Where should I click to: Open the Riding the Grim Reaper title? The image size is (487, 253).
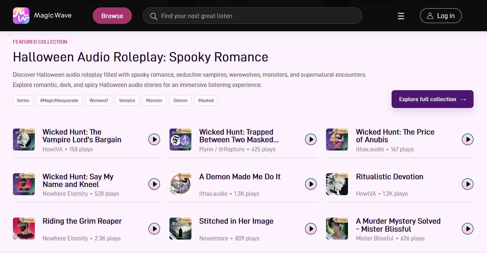click(82, 221)
